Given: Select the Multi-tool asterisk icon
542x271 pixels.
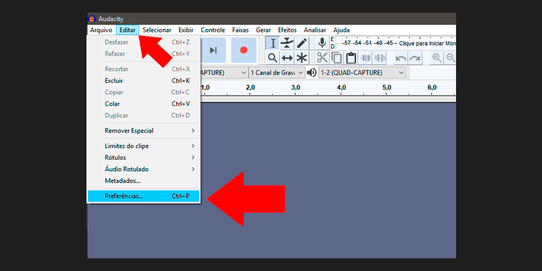Looking at the screenshot, I should click(301, 58).
